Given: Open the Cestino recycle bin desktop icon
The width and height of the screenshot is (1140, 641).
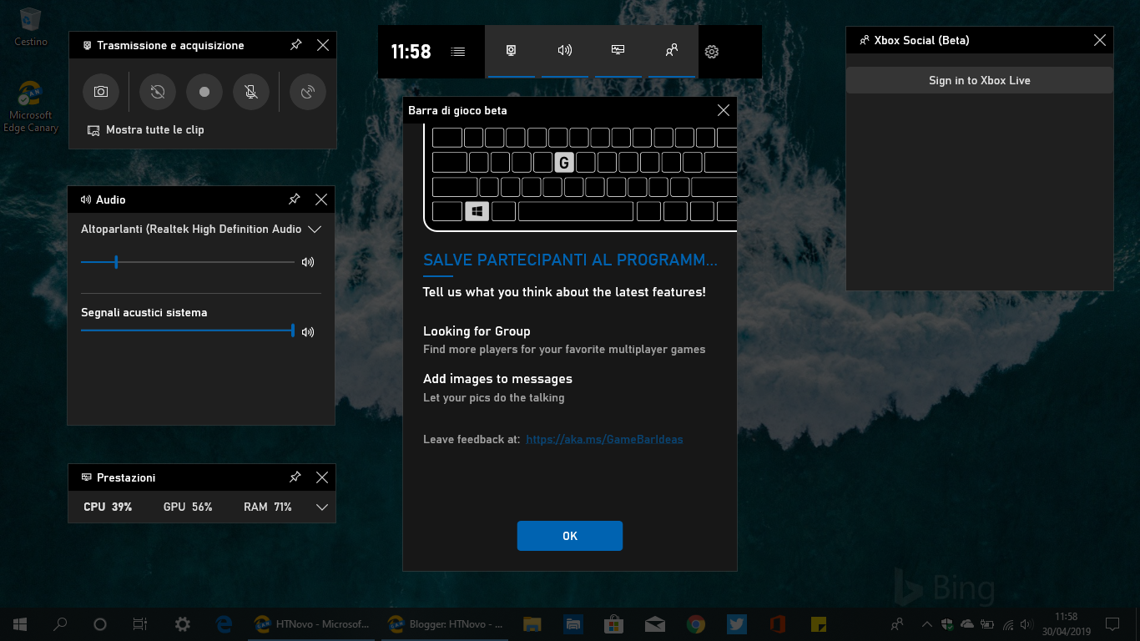Looking at the screenshot, I should coord(31,27).
